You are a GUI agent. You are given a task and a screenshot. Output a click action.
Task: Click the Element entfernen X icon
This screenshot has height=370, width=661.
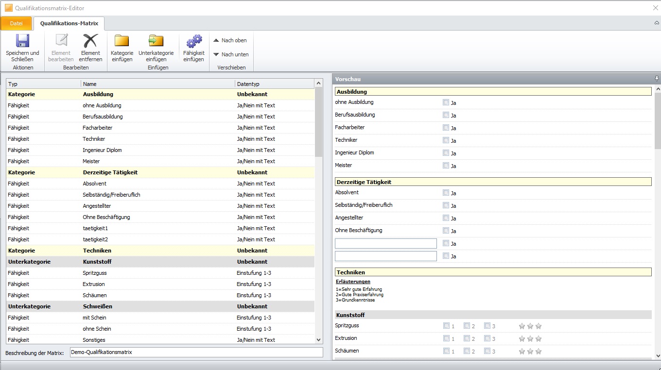[x=90, y=41]
